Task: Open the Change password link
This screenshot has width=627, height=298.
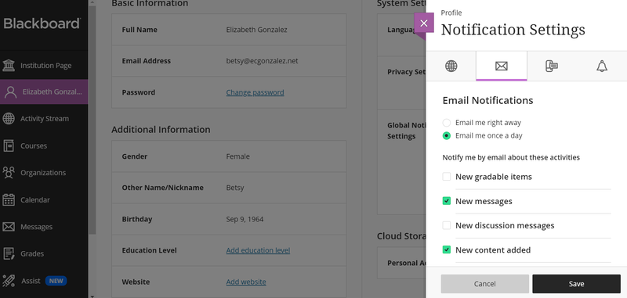Action: [x=256, y=92]
